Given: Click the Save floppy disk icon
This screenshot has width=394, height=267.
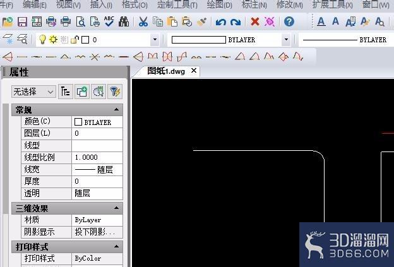Looking at the screenshot, I should [22, 22].
